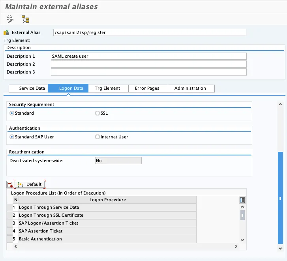Click the delete row icon beside Default
The height and width of the screenshot is (261, 287).
(x=10, y=184)
